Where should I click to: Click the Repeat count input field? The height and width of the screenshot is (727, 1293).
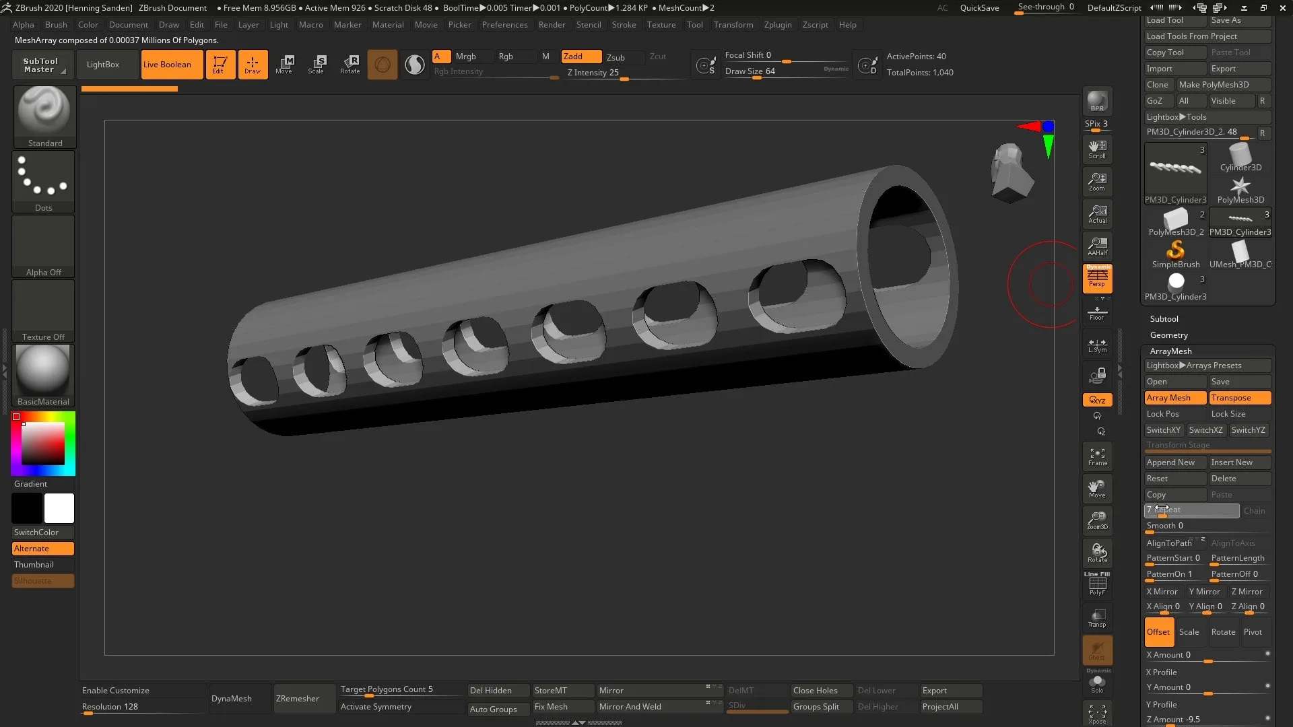(x=1192, y=509)
